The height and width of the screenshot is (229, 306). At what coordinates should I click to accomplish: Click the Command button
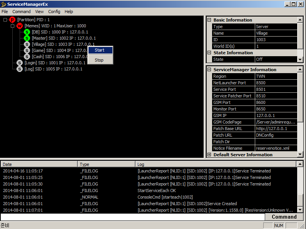coord(284,217)
